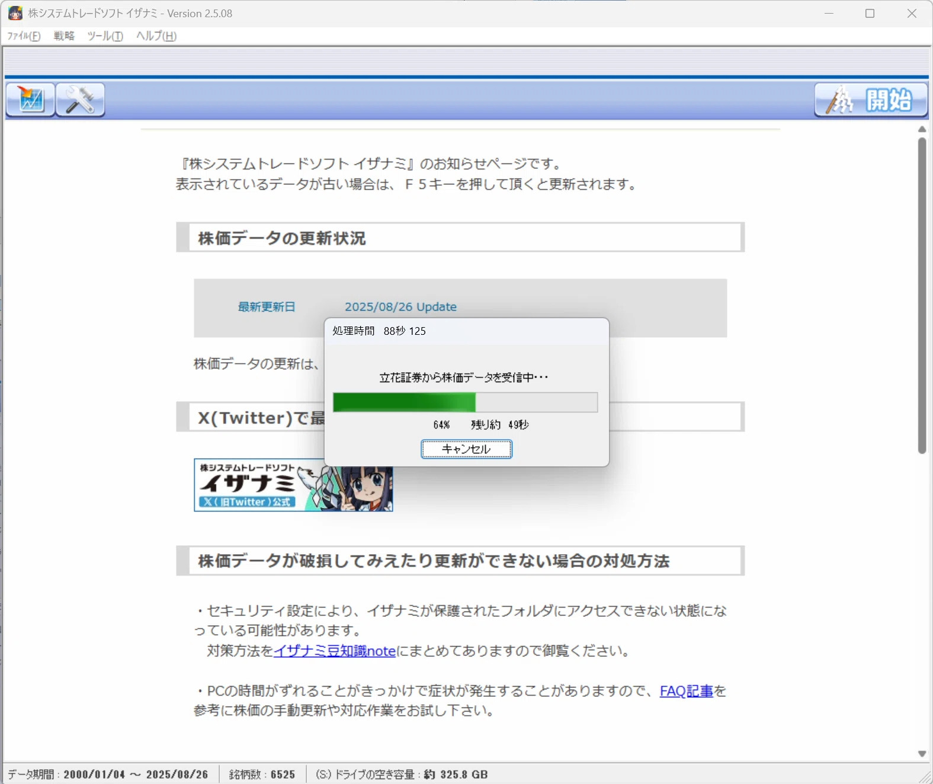Click the 開始 start button
The image size is (933, 784).
(871, 100)
